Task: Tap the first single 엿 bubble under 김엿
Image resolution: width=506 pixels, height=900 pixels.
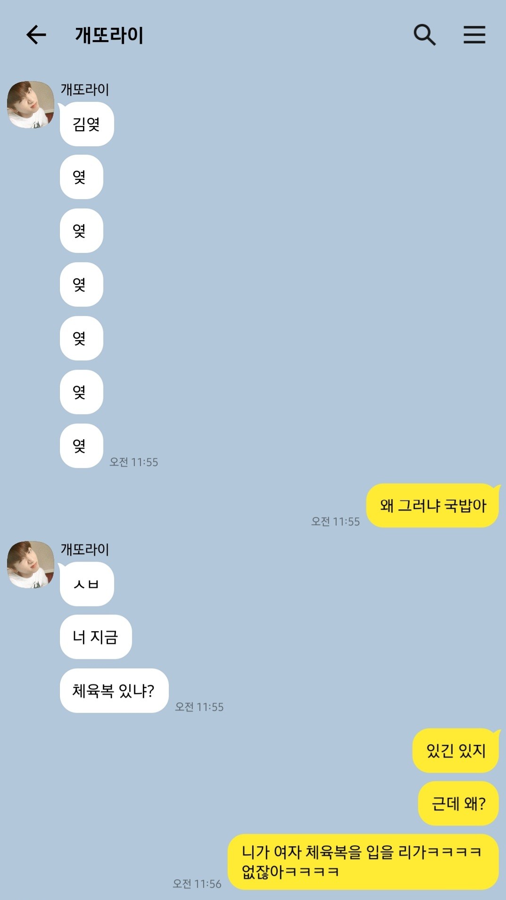Action: click(x=82, y=177)
